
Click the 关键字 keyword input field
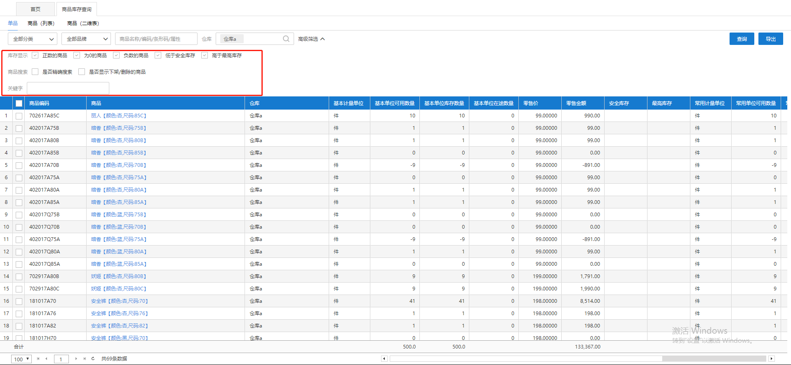click(x=68, y=88)
